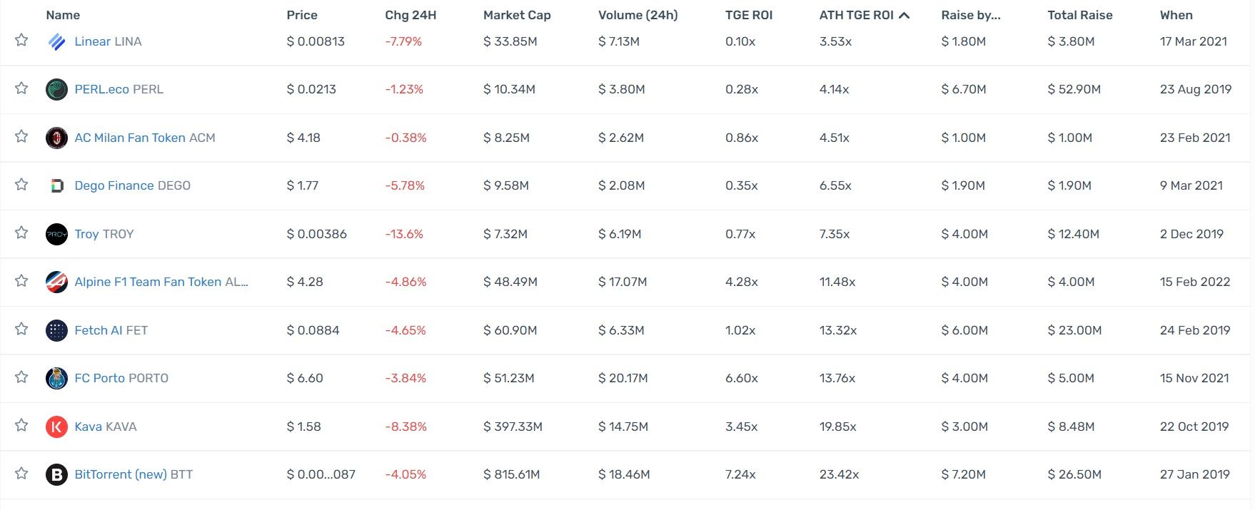Click the AC Milan Fan Token logo
The height and width of the screenshot is (510, 1255).
pos(56,138)
